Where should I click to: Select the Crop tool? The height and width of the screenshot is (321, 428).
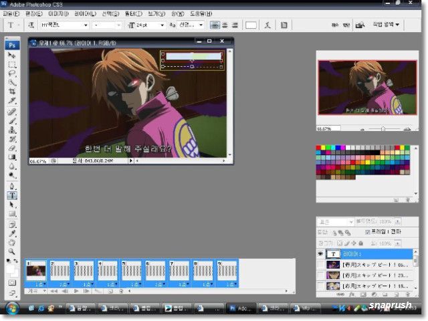pyautogui.click(x=12, y=91)
